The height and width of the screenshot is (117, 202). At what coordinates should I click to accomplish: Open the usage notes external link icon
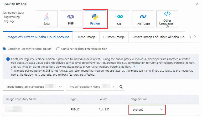(134, 67)
